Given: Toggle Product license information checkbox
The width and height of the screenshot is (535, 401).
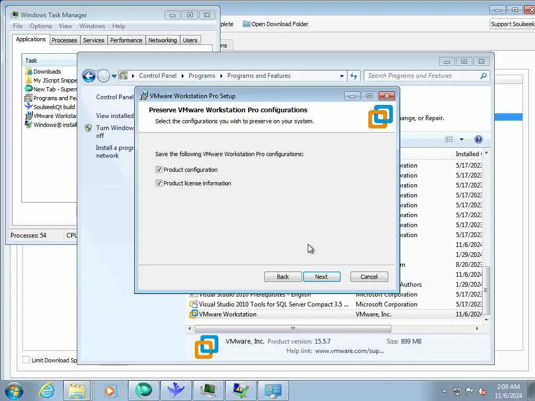Looking at the screenshot, I should point(159,183).
